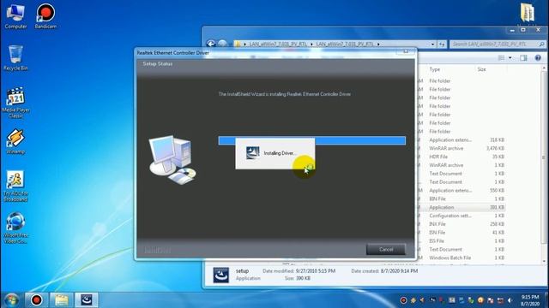
Task: Open Windows Explorer from the taskbar
Action: point(61,300)
